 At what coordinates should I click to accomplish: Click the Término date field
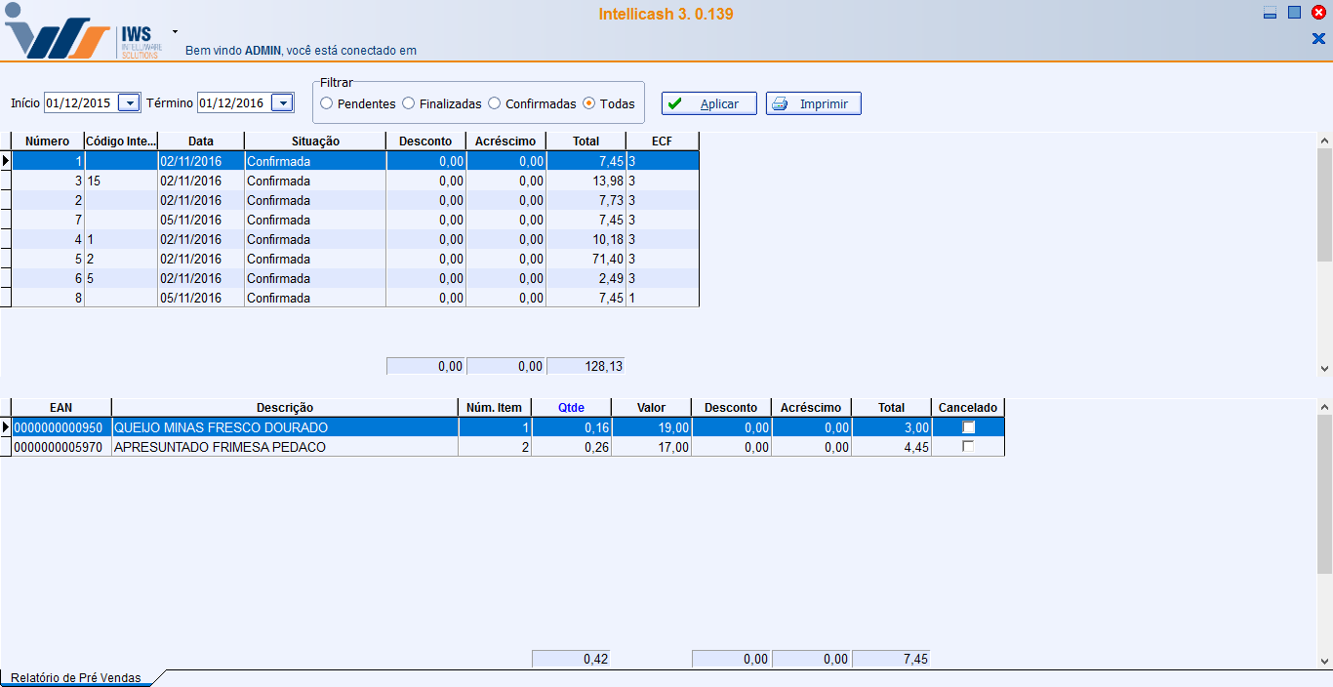[x=234, y=102]
